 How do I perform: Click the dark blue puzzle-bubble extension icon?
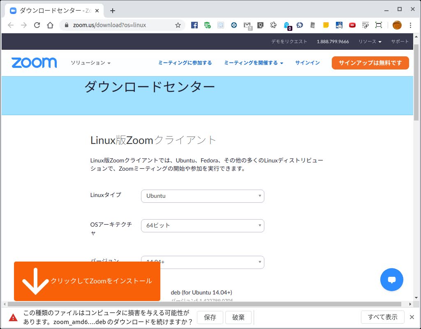coord(300,25)
